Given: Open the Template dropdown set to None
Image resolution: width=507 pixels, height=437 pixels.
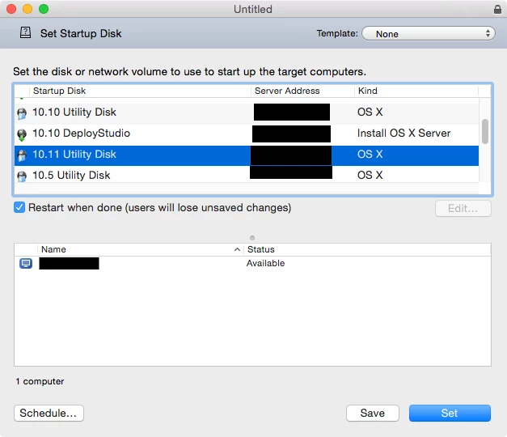Looking at the screenshot, I should click(428, 33).
